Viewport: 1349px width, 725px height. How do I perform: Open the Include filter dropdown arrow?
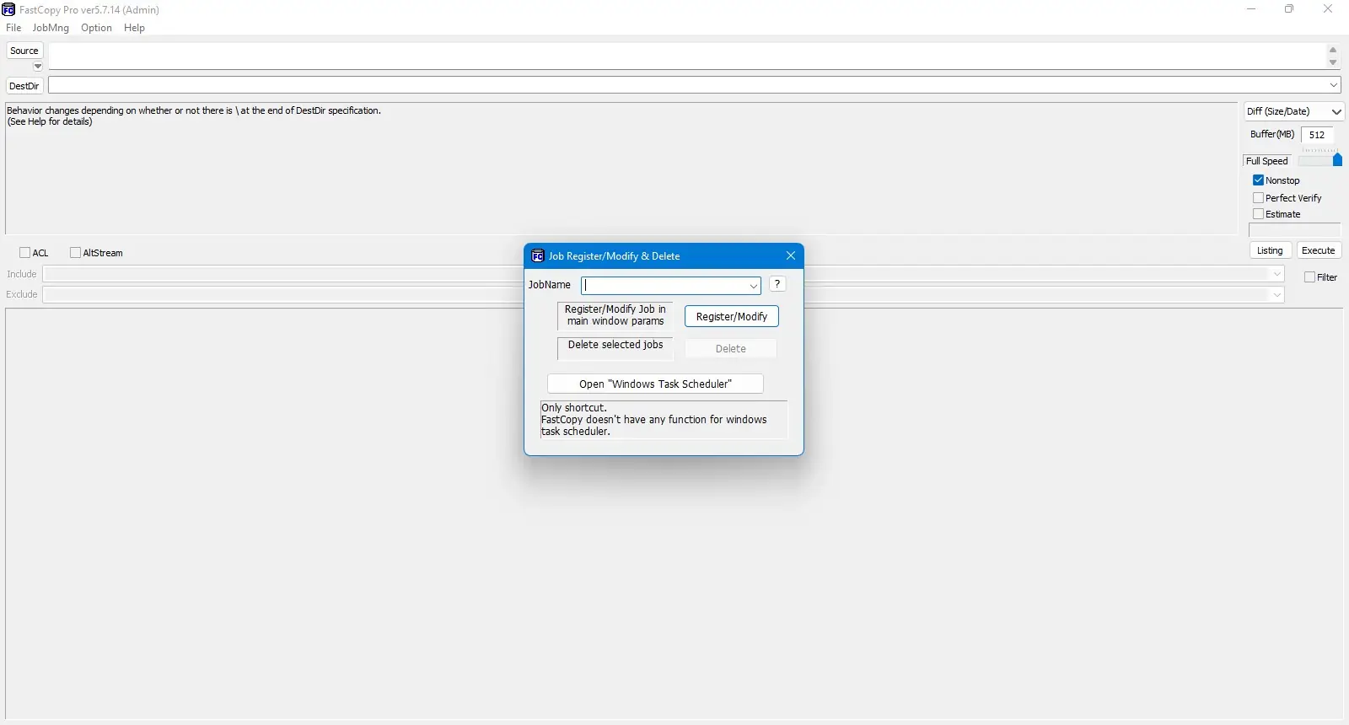pyautogui.click(x=1276, y=274)
